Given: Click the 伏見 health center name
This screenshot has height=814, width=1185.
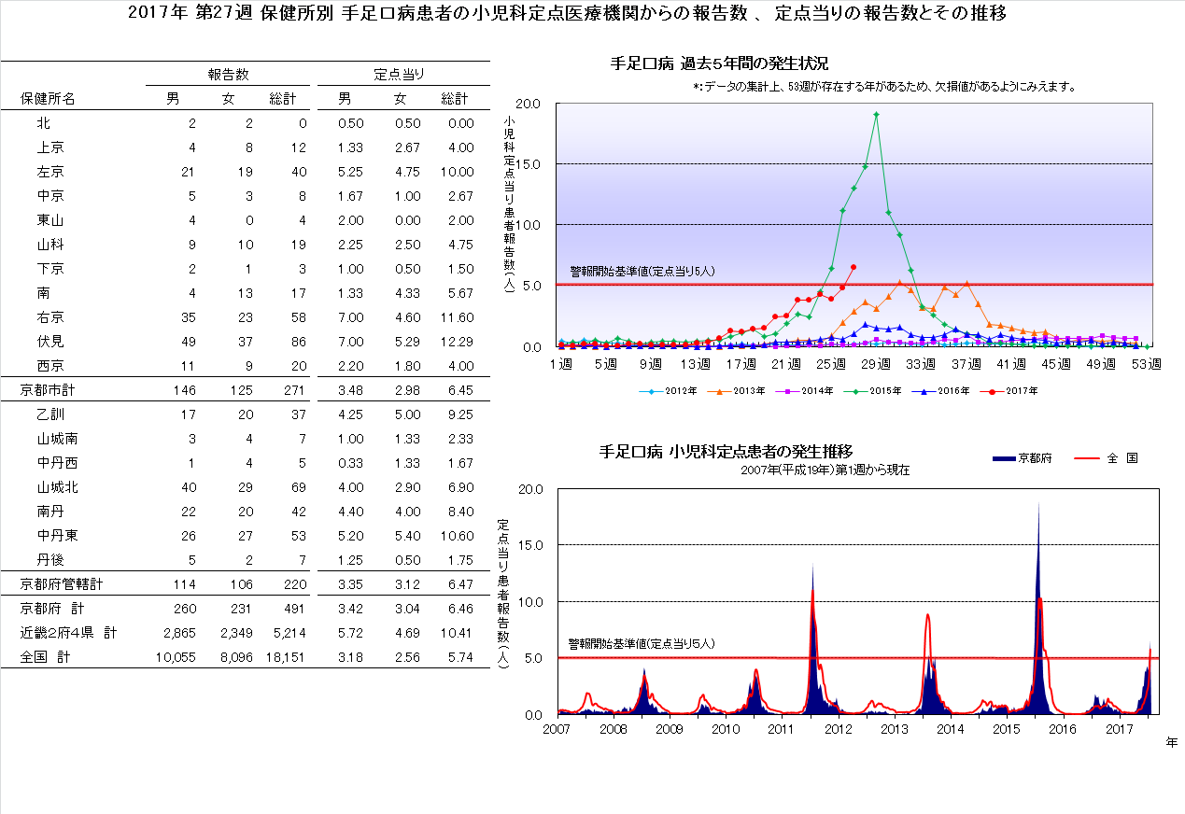Looking at the screenshot, I should coord(50,342).
